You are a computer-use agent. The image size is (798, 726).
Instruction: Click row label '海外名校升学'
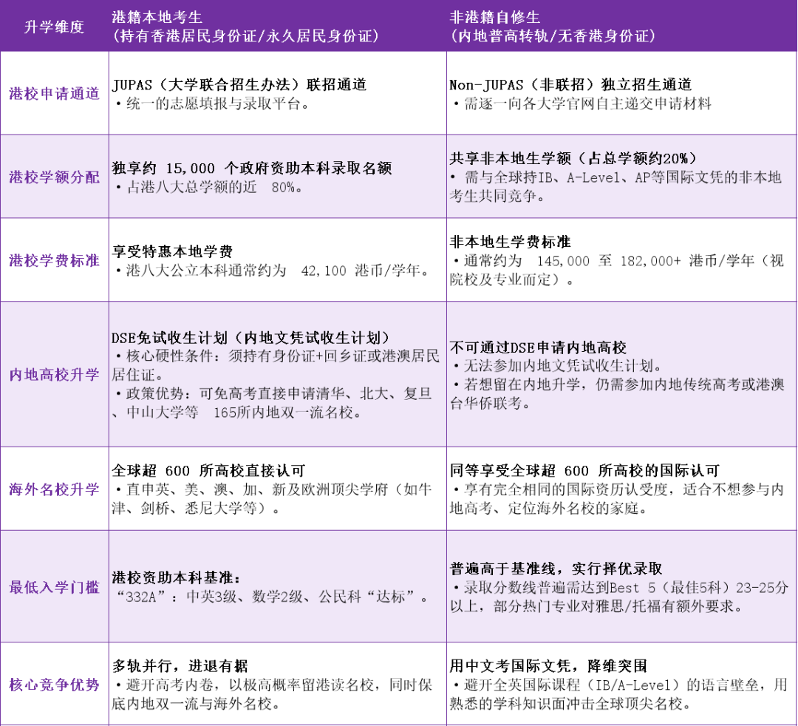55,489
